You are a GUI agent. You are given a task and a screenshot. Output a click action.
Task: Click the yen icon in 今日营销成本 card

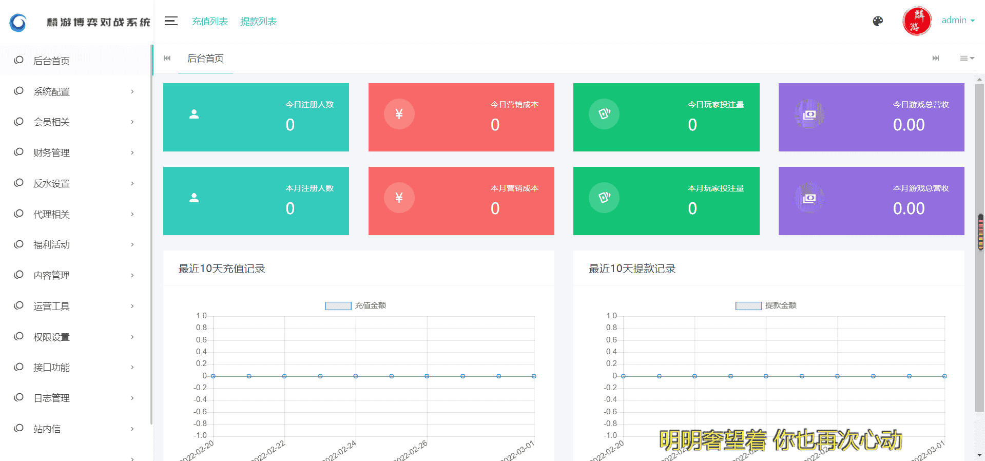399,114
